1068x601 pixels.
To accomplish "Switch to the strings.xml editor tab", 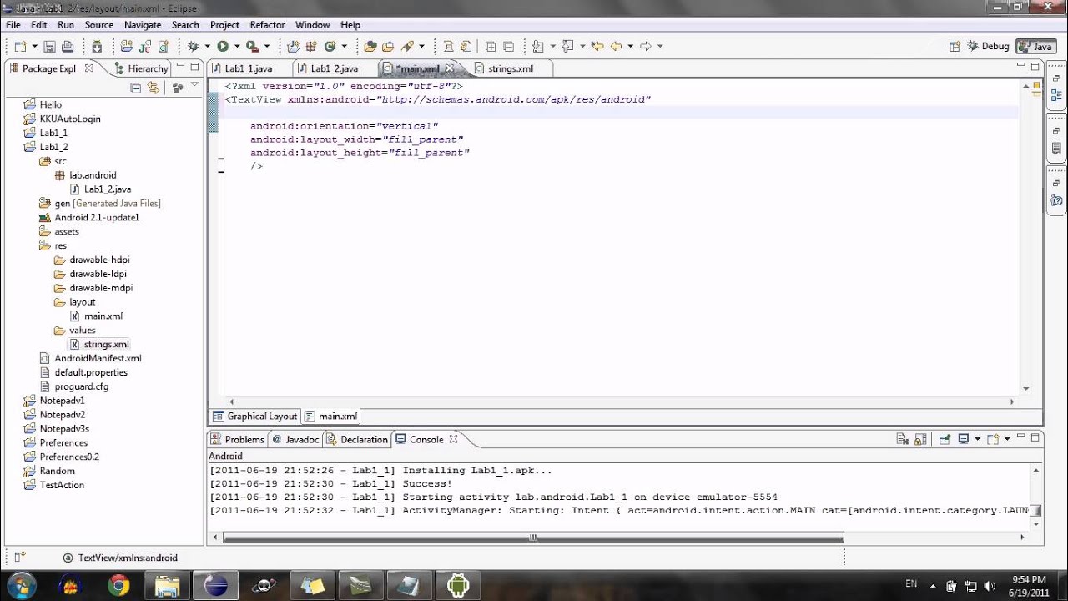I will tap(510, 68).
